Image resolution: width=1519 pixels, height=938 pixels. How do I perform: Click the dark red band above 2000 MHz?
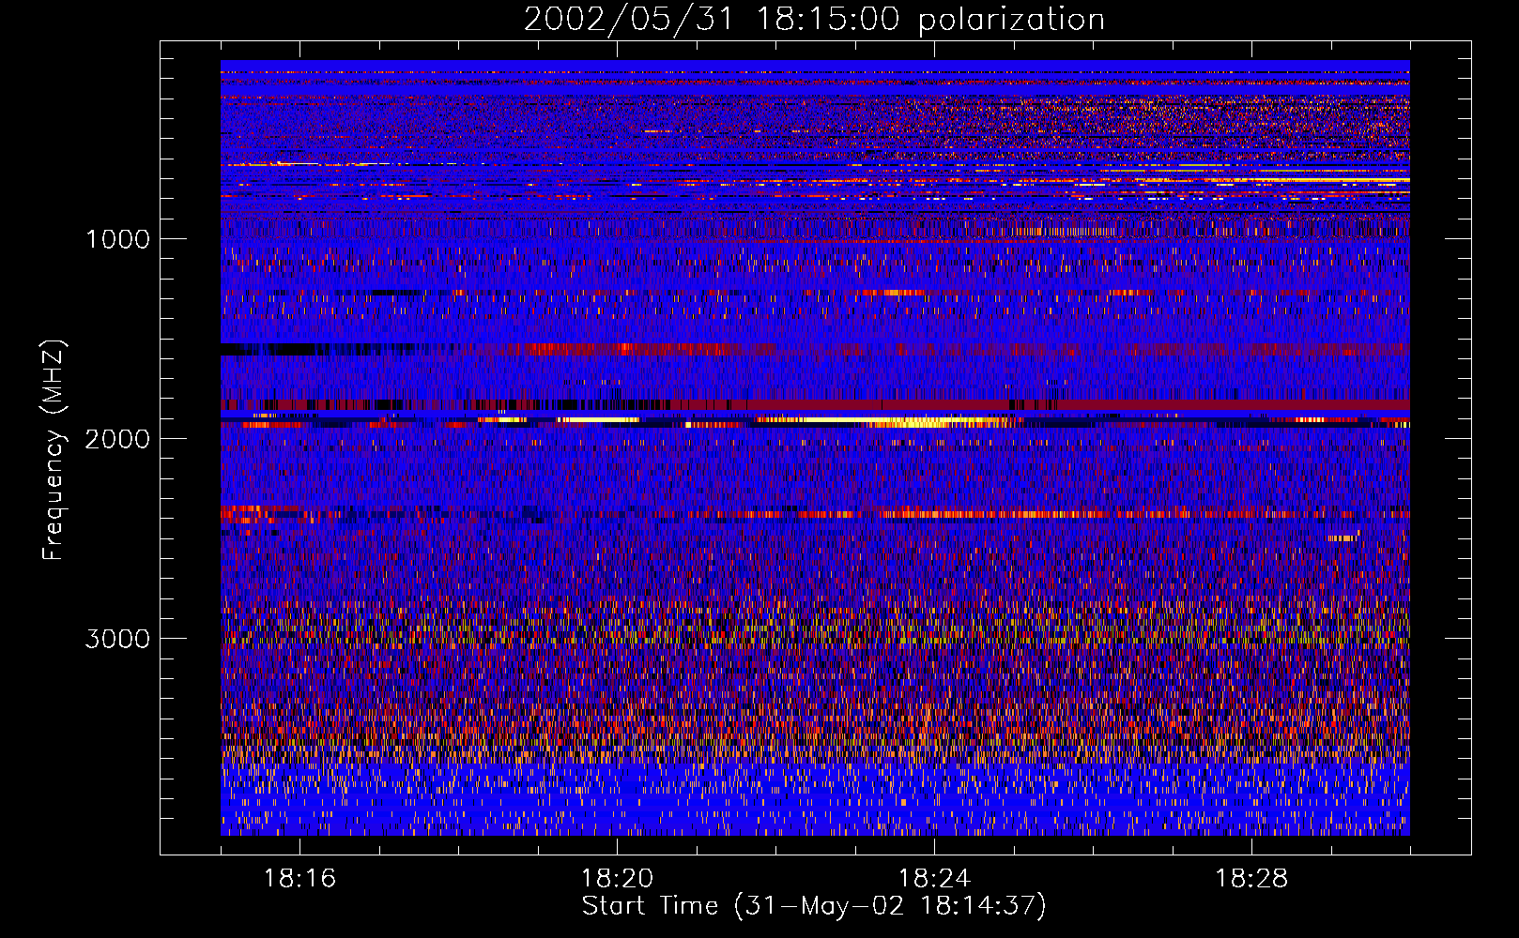[815, 405]
